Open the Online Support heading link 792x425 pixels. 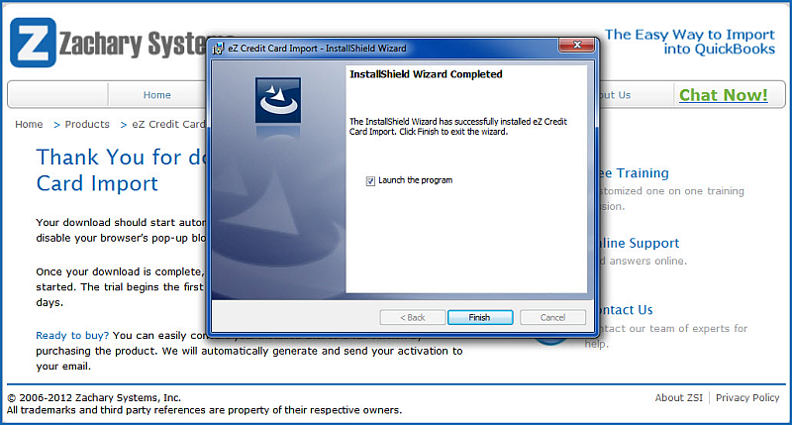click(x=639, y=243)
